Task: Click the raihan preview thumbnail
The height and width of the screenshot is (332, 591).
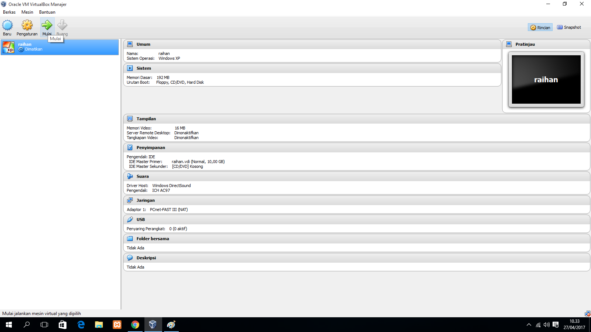Action: click(546, 80)
